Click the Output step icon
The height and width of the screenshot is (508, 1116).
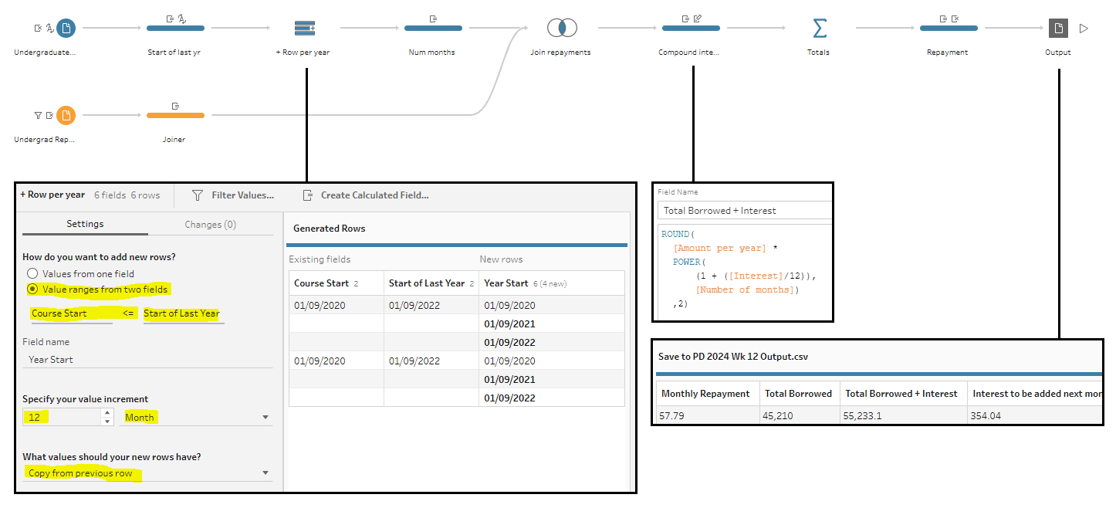click(x=1058, y=29)
